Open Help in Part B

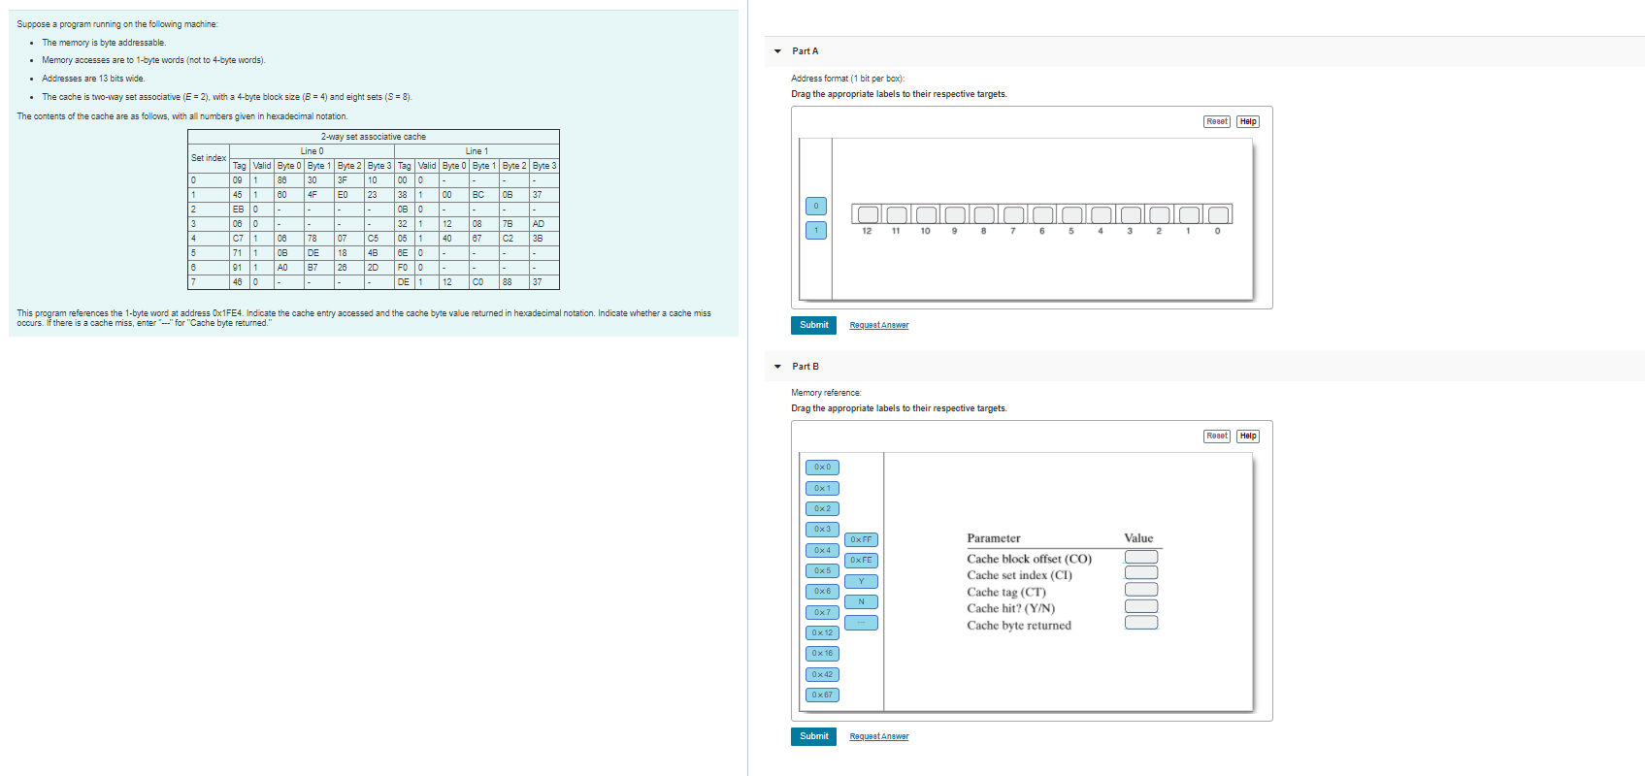click(x=1248, y=436)
